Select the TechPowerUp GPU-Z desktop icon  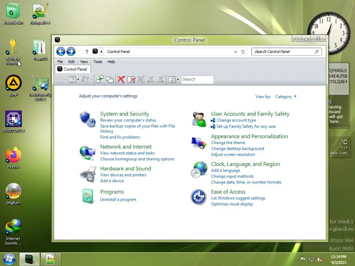tap(40, 88)
